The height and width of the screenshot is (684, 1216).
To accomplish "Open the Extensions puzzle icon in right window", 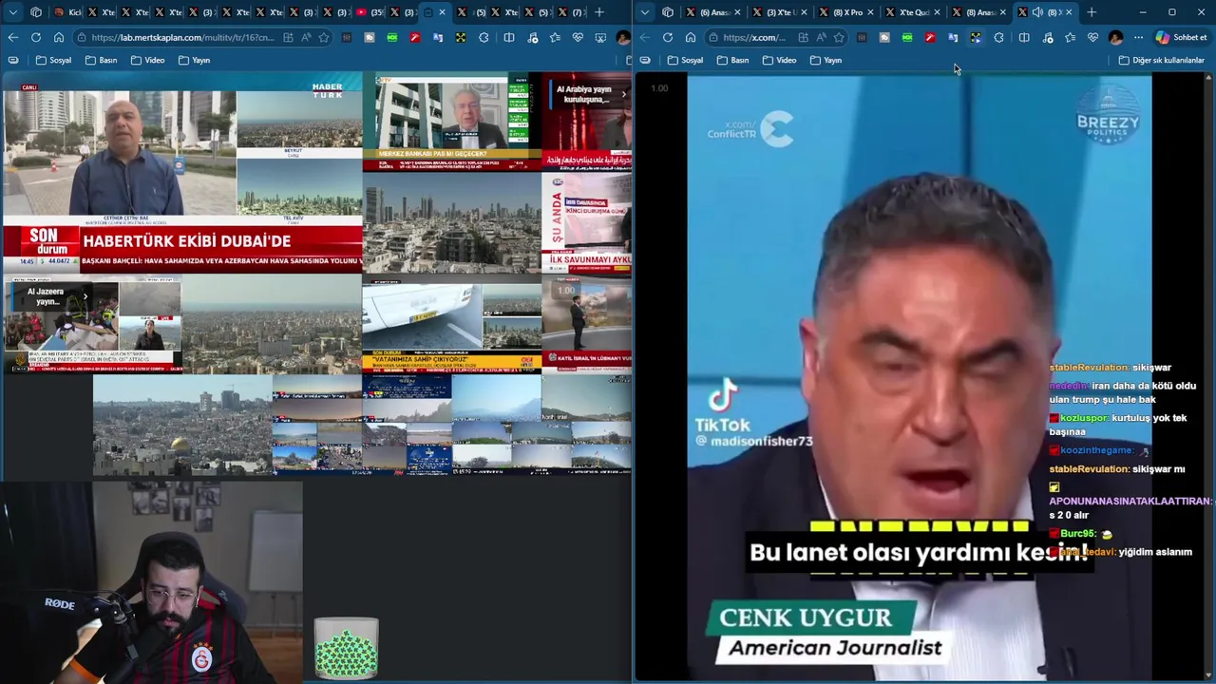I will [x=998, y=37].
